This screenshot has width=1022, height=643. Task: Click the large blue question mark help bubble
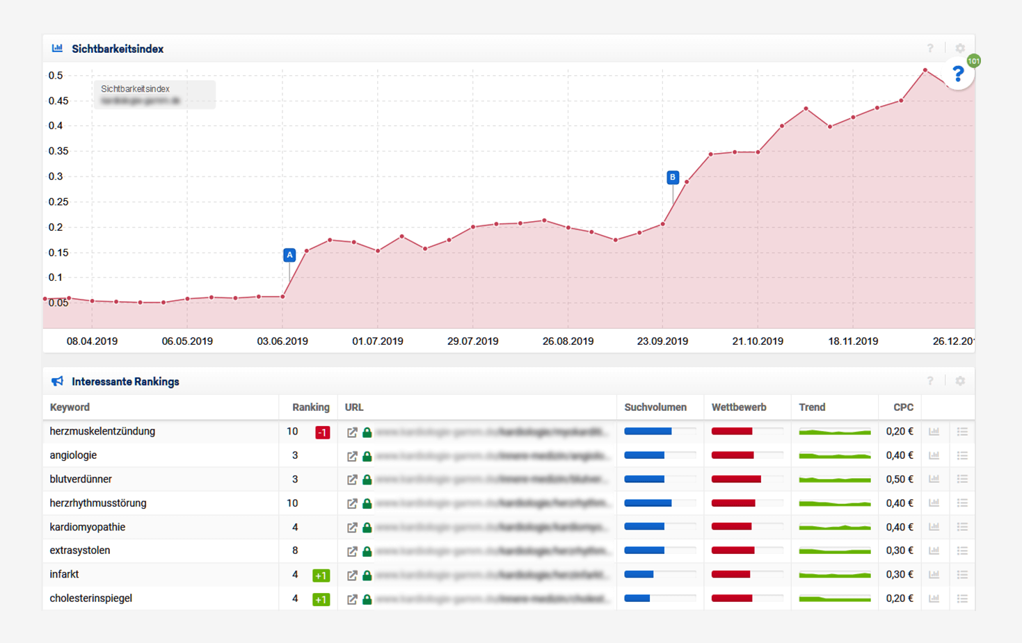pos(959,74)
